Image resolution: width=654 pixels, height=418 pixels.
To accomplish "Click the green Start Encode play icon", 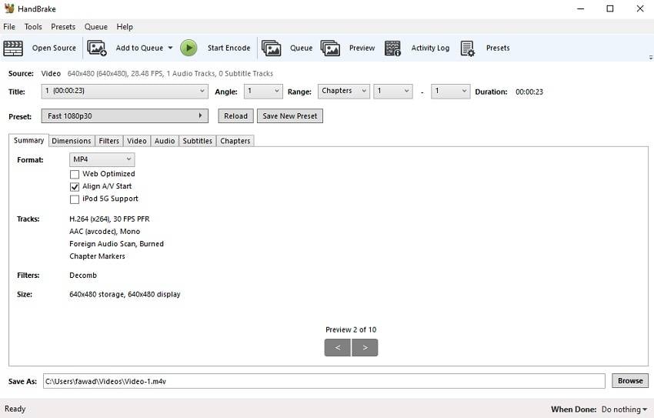I will coord(189,48).
